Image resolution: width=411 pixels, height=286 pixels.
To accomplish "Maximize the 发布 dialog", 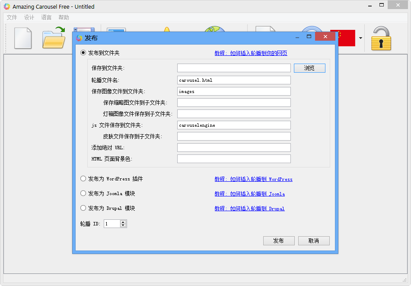I will click(x=309, y=36).
